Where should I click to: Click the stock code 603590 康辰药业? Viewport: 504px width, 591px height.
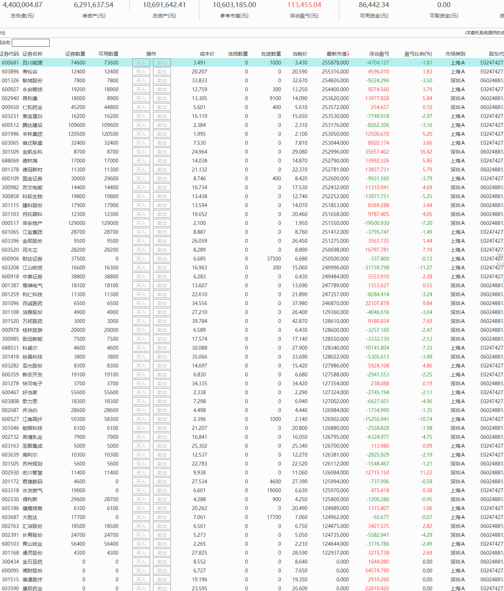pos(10,588)
